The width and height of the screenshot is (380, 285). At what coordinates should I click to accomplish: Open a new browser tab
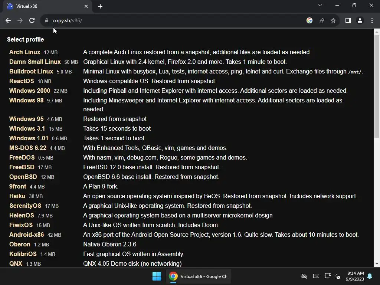(x=100, y=6)
